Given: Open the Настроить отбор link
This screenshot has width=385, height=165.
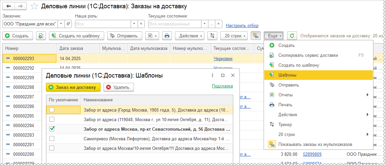Looking at the screenshot, I should [242, 26].
